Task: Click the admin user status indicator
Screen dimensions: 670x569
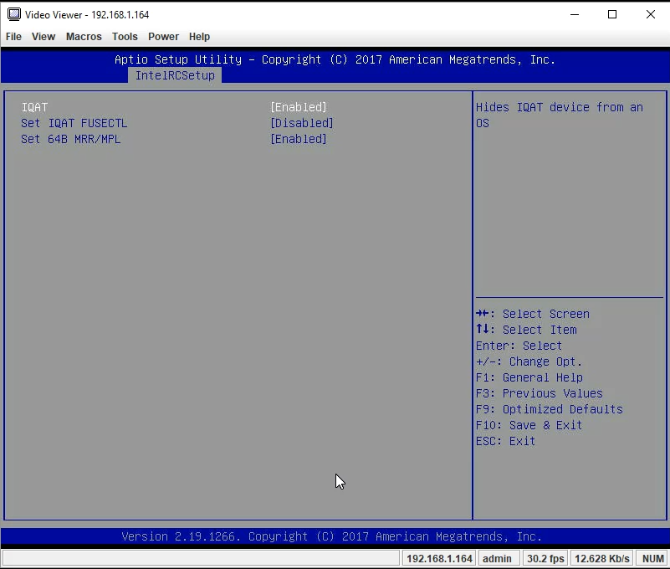Action: (x=497, y=558)
